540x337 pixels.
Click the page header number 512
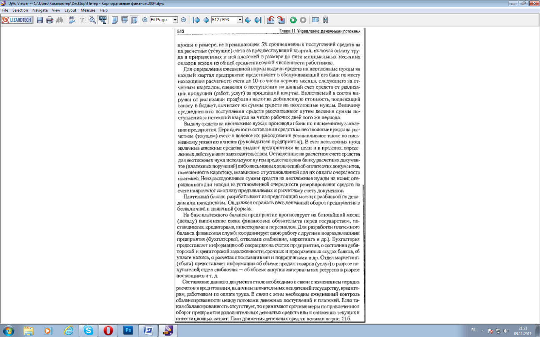click(x=181, y=32)
